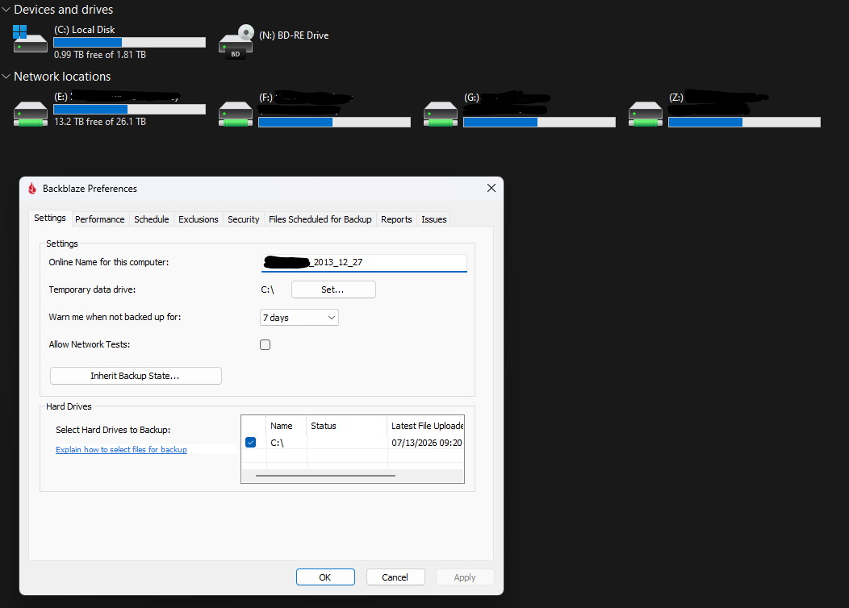Viewport: 849px width, 608px height.
Task: Collapse the Network locations group
Action: 6,77
